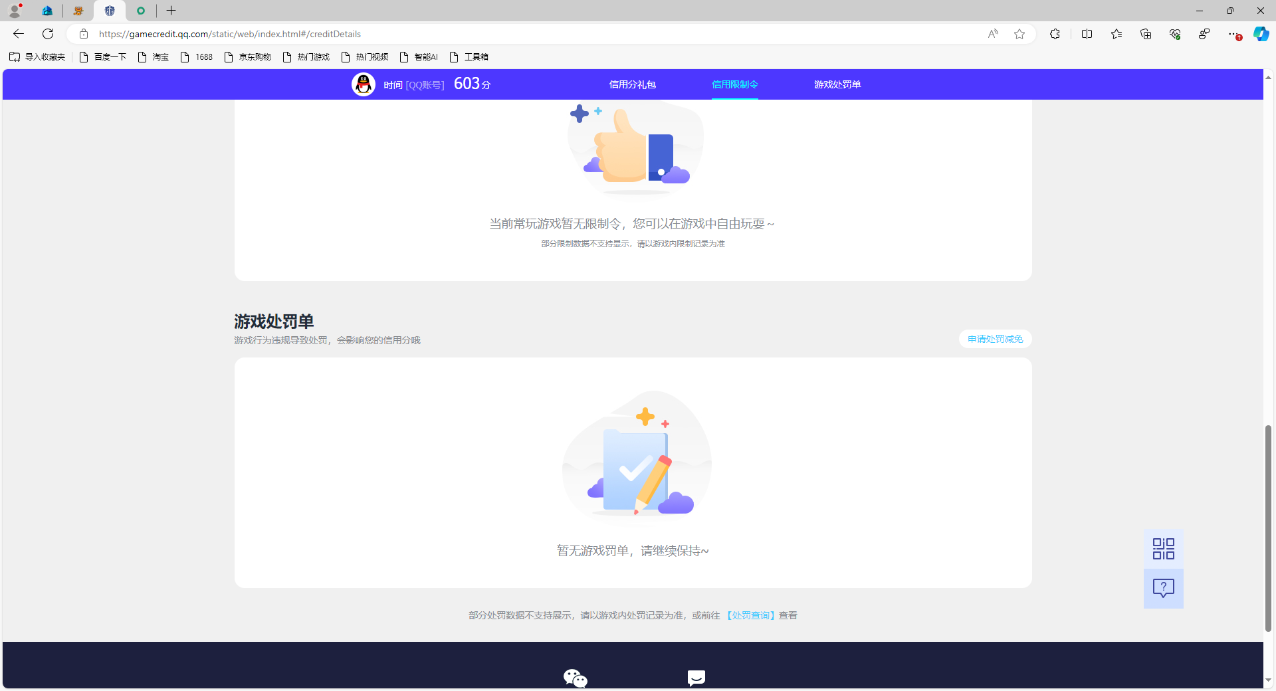1276x691 pixels.
Task: Add page to favorites star icon
Action: point(1019,34)
